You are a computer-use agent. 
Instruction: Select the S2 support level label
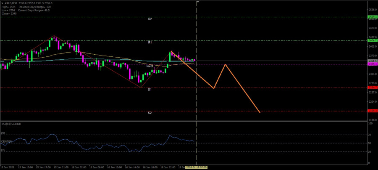pyautogui.click(x=150, y=113)
